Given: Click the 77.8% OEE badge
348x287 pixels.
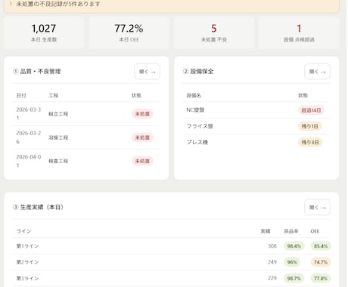Looking at the screenshot, I should pos(321,279).
